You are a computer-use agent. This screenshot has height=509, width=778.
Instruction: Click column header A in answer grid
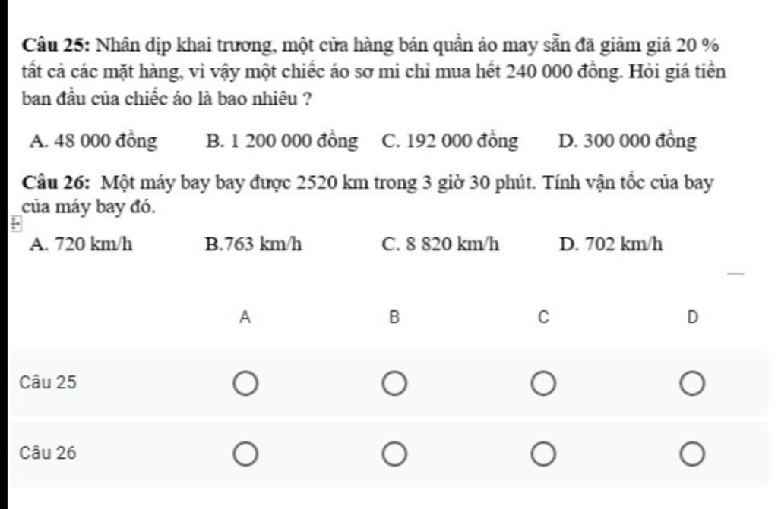coord(245,318)
